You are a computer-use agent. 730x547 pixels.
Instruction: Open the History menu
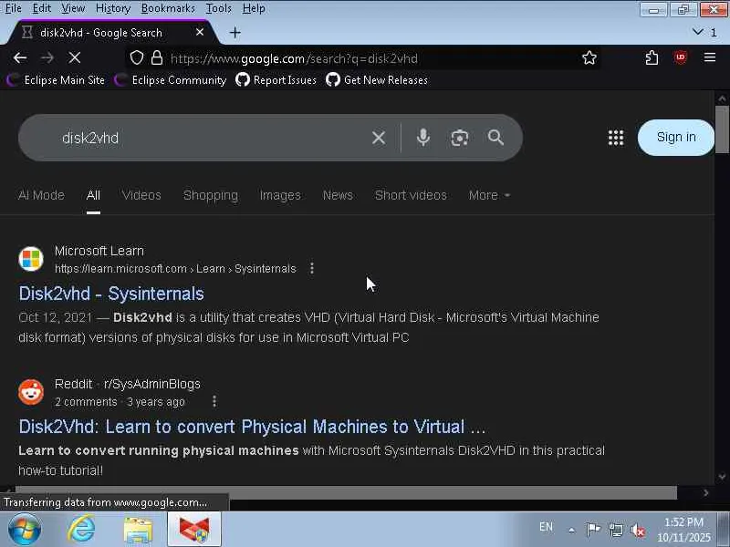113,8
